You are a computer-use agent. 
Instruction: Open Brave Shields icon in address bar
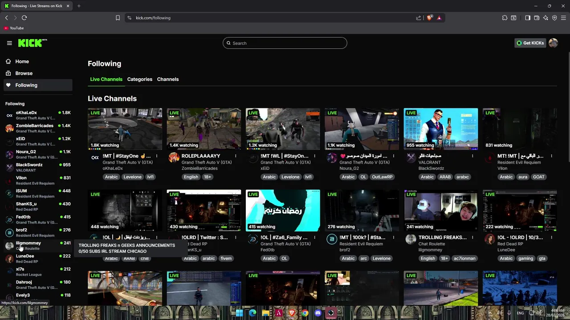coord(429,18)
